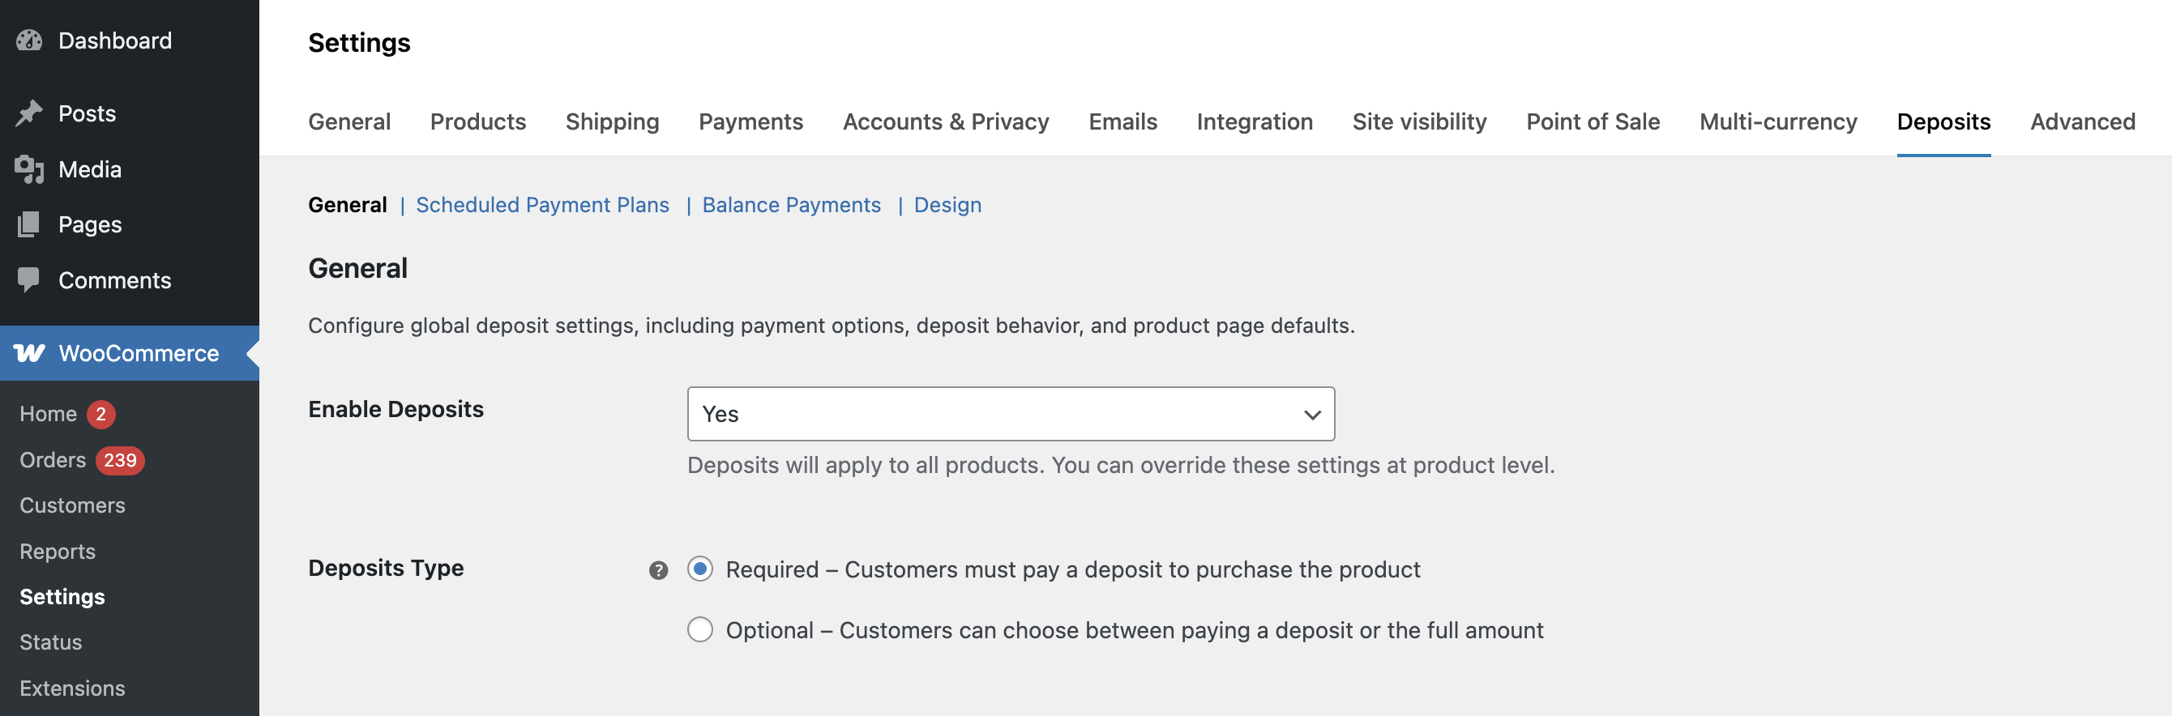Open Extensions in the WooCommerce submenu
Viewport: 2172px width, 716px height.
pyautogui.click(x=72, y=688)
